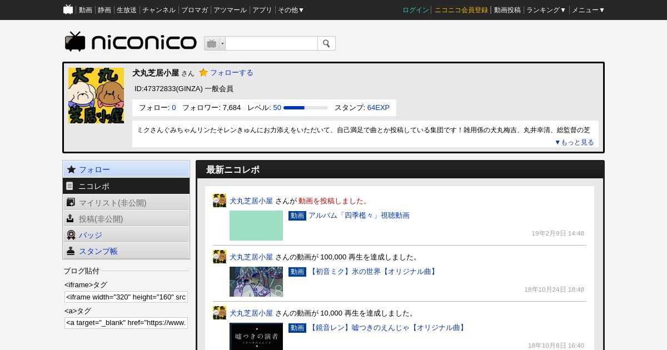Click 動画投稿 in top bar
The image size is (667, 350).
point(507,10)
